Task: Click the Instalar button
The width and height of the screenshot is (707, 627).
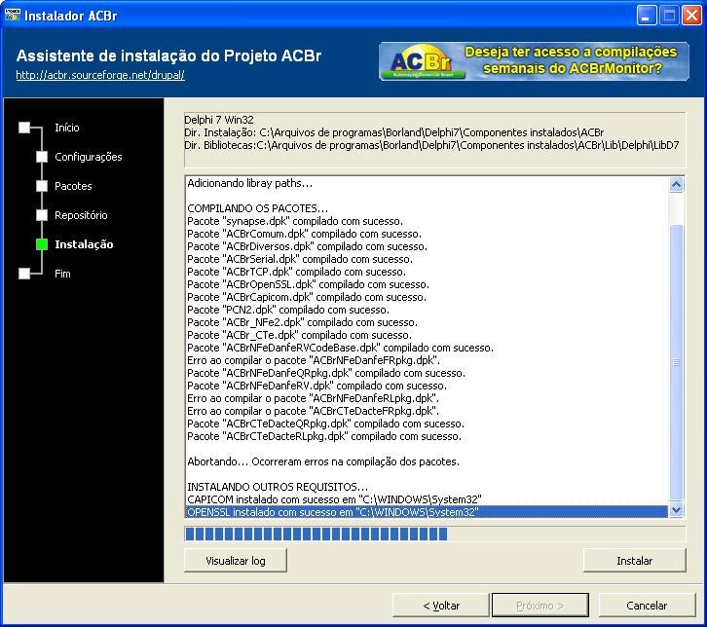Action: coord(634,561)
